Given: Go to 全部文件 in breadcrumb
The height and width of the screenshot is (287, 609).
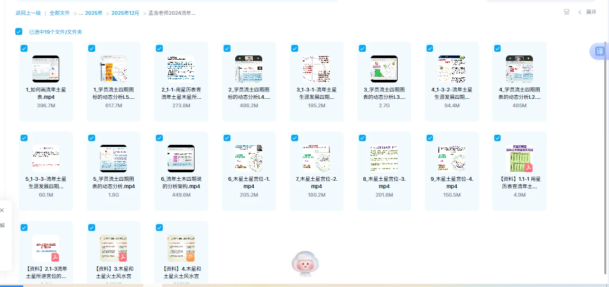Looking at the screenshot, I should pyautogui.click(x=60, y=13).
